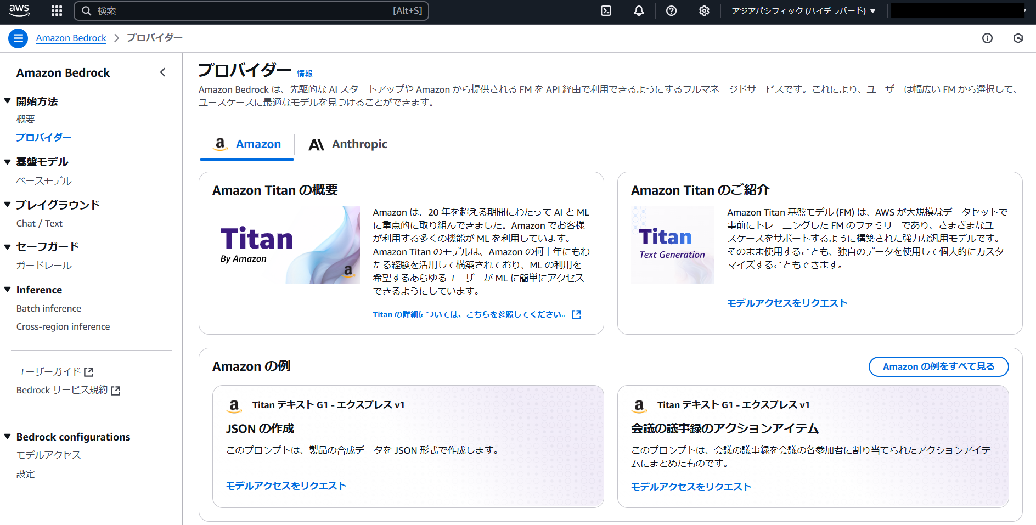Image resolution: width=1036 pixels, height=525 pixels.
Task: Open the settings gear in top bar
Action: point(704,10)
